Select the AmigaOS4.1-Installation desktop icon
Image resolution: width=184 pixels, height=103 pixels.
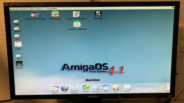tap(77, 24)
